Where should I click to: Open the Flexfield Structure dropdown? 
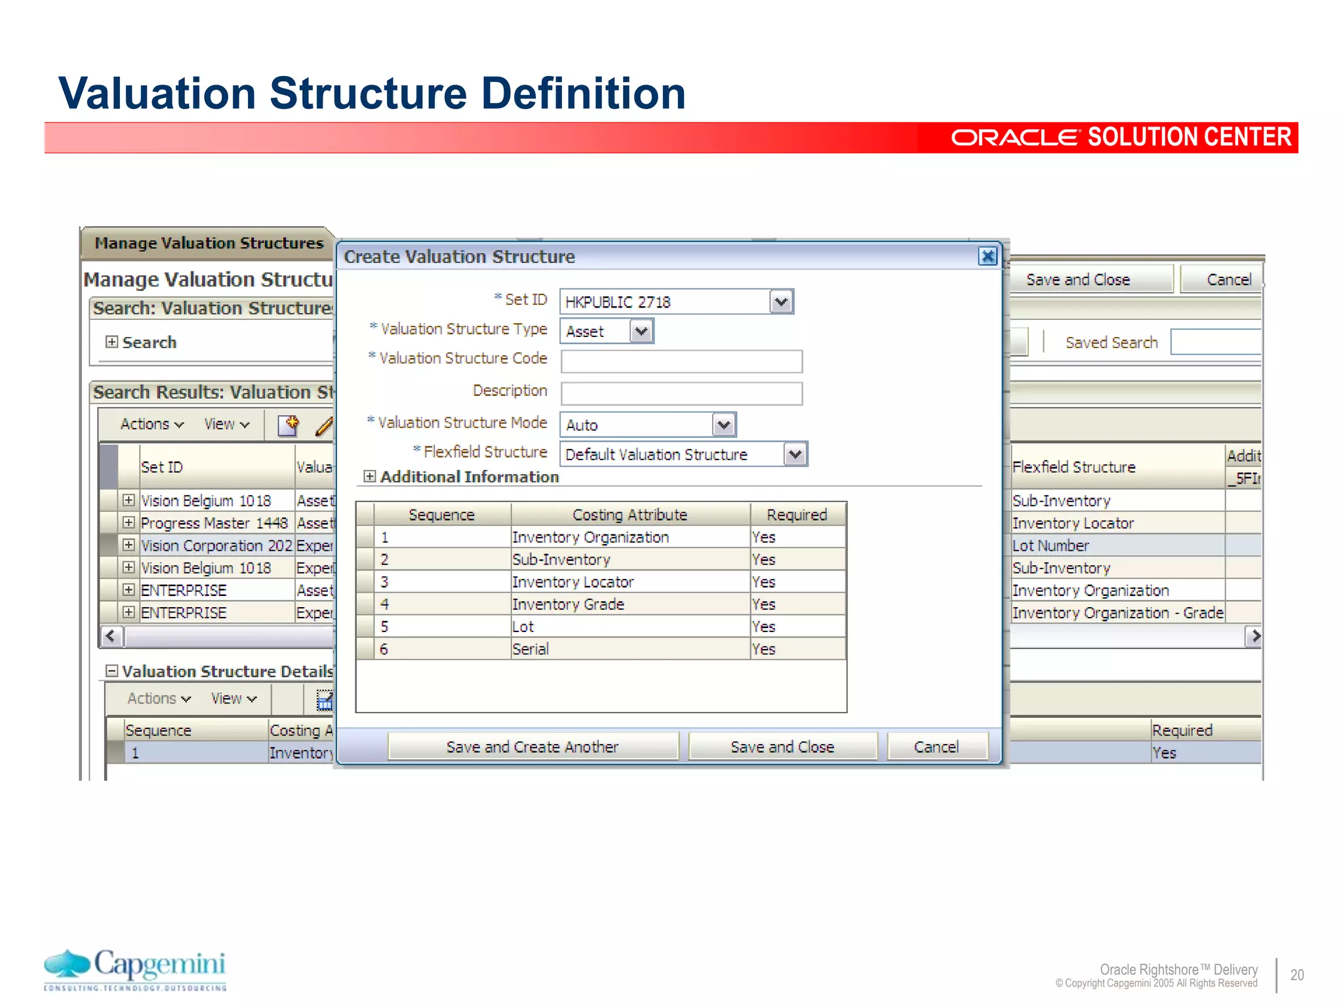[795, 454]
